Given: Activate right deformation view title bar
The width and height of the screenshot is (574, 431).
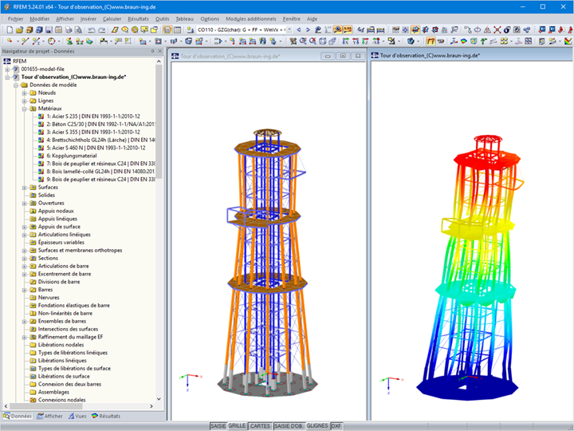Looking at the screenshot, I should pos(471,55).
